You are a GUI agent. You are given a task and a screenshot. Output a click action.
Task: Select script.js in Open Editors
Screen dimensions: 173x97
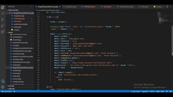pyautogui.click(x=16, y=30)
